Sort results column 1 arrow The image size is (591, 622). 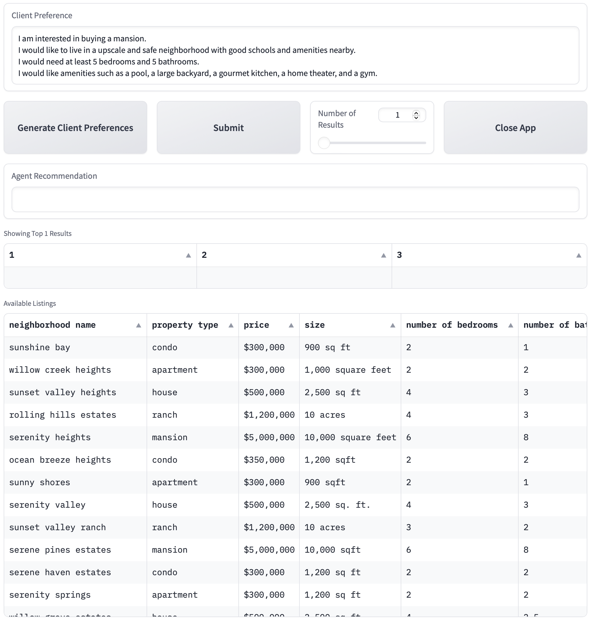tap(188, 255)
